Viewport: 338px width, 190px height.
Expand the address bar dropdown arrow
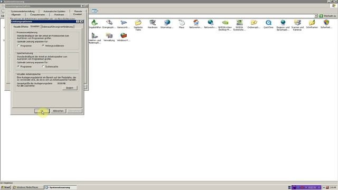tap(316, 16)
